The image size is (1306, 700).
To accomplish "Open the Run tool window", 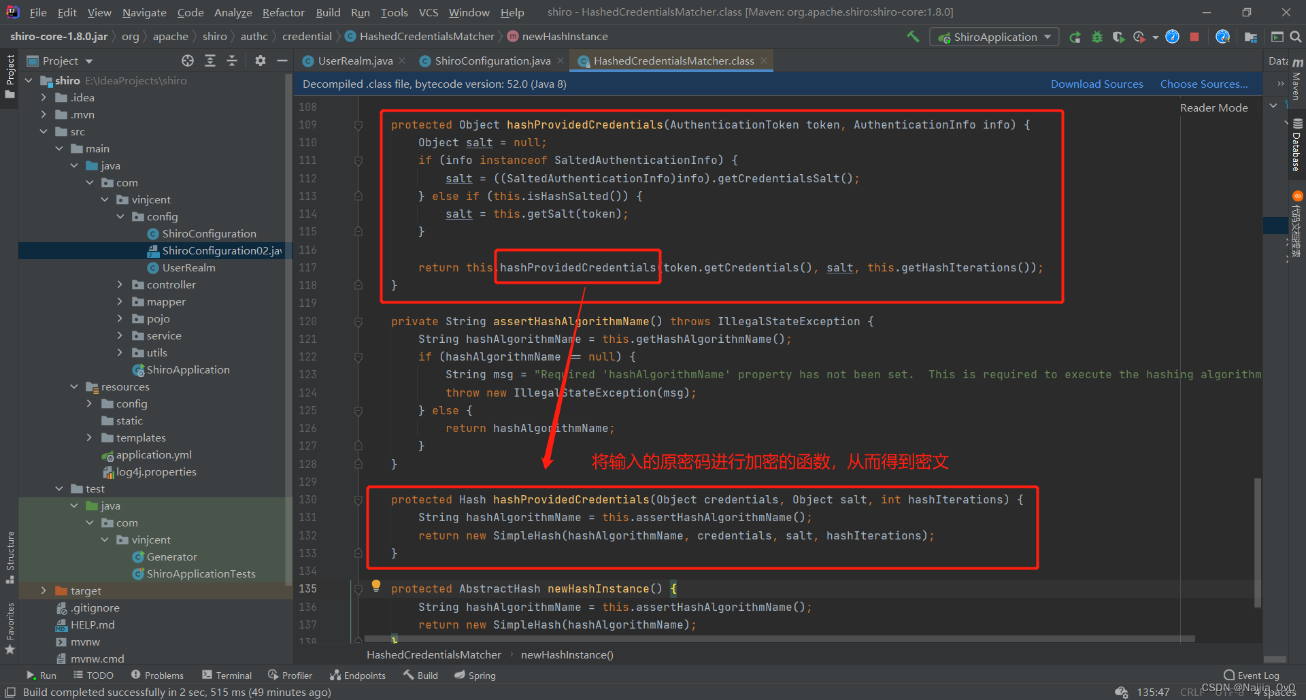I will pos(41,676).
